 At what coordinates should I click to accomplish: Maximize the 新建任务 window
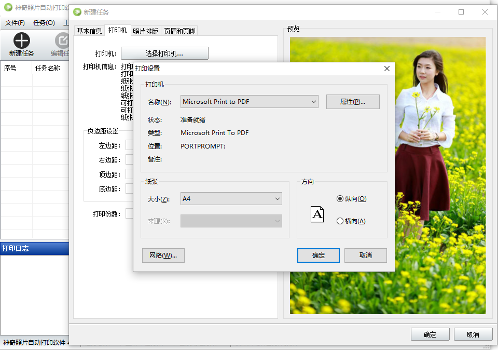pyautogui.click(x=461, y=12)
